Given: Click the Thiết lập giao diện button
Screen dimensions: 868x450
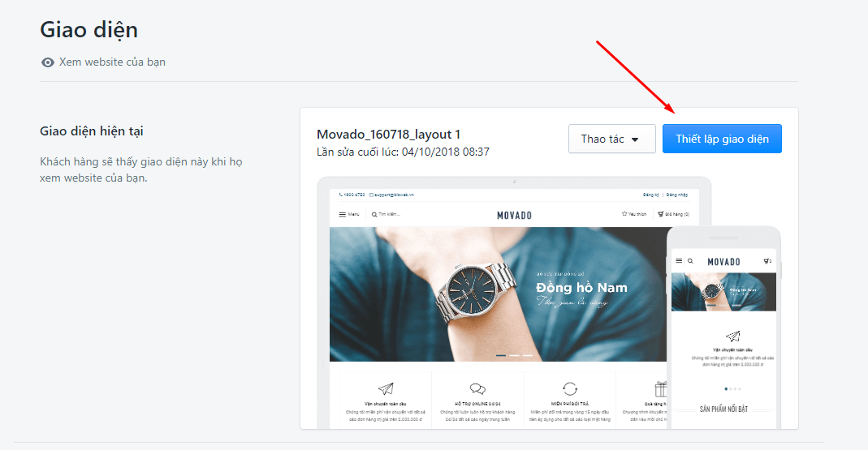Looking at the screenshot, I should click(x=722, y=139).
